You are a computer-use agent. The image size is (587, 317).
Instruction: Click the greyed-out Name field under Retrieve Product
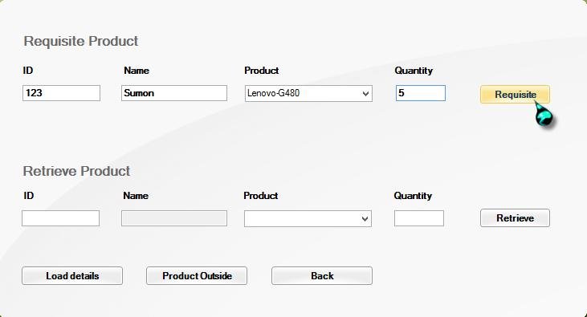point(174,218)
